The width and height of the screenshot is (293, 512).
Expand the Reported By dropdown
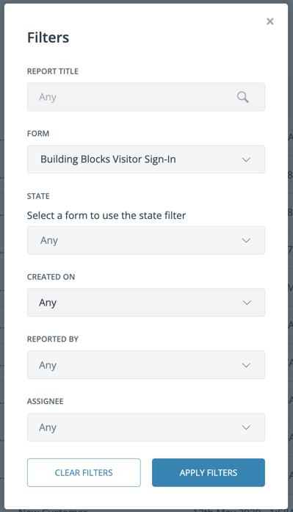[146, 365]
